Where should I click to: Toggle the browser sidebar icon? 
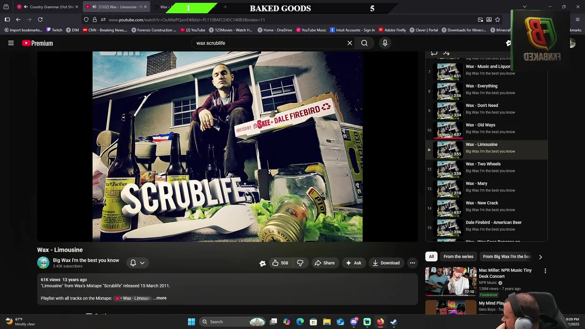(7, 20)
